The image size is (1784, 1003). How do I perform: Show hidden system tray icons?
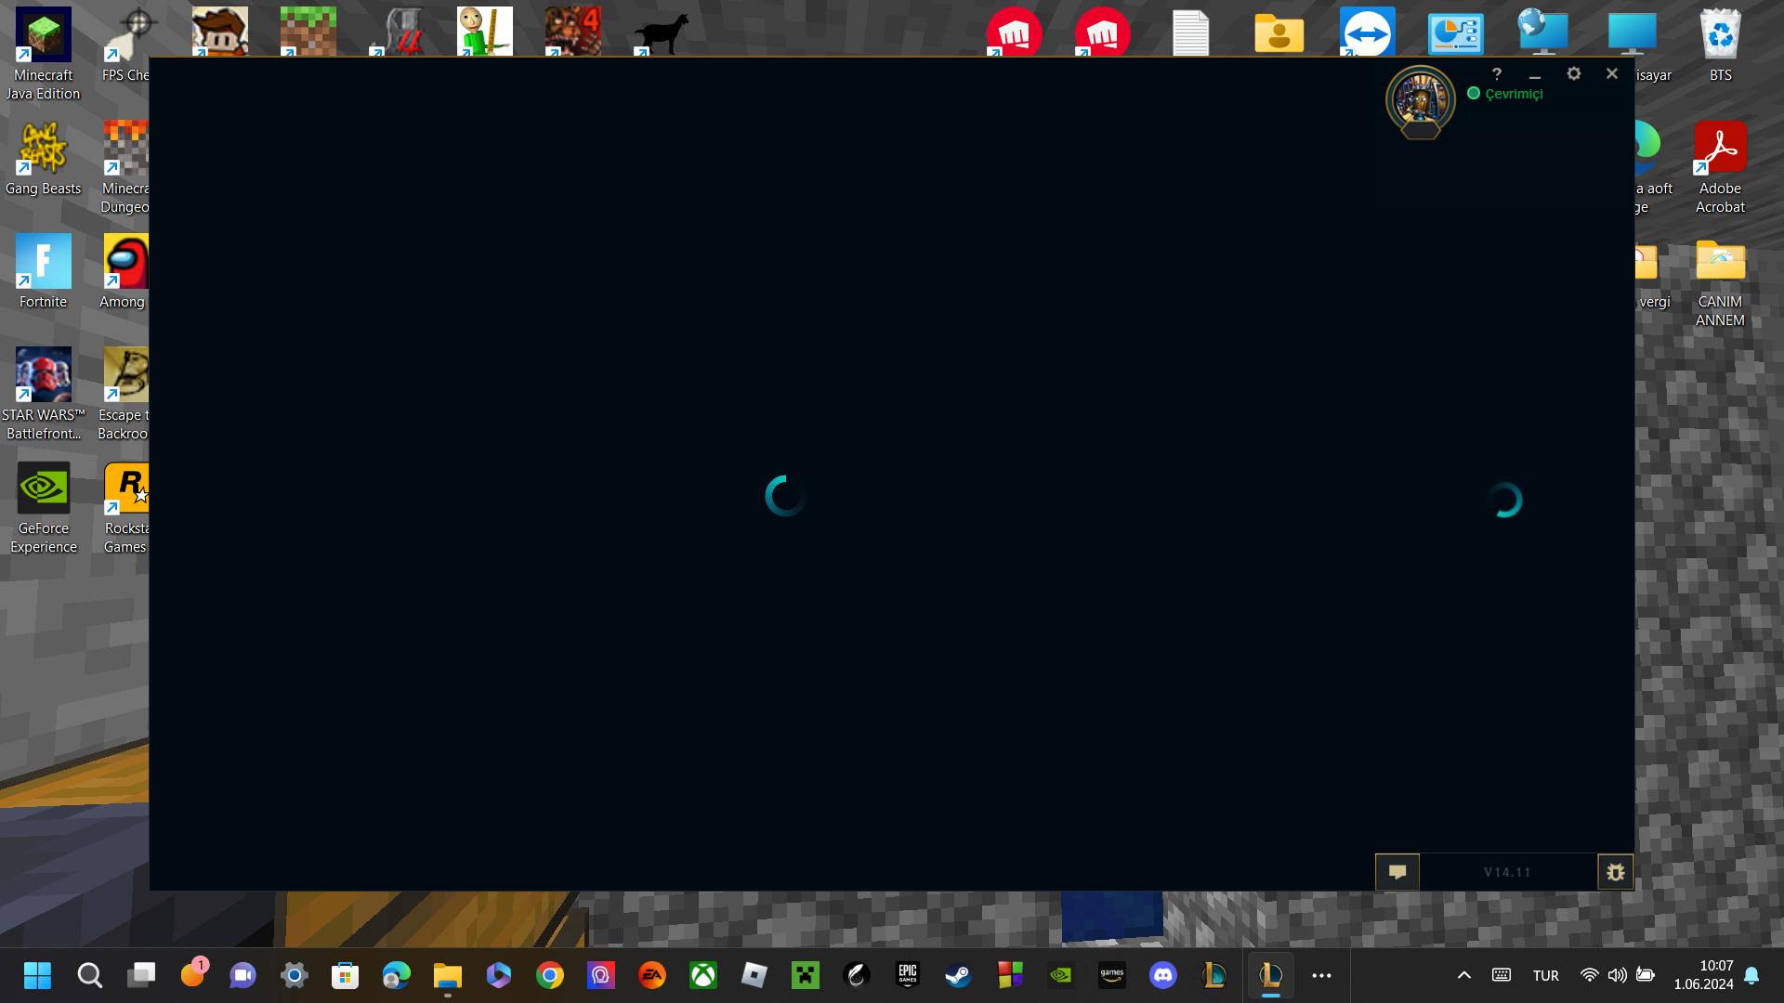(1463, 975)
